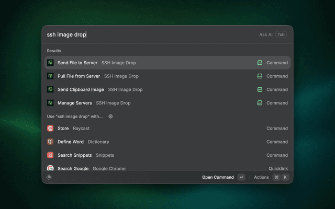Image resolution: width=335 pixels, height=209 pixels.
Task: Select the Send File to Server command
Action: tap(167, 63)
